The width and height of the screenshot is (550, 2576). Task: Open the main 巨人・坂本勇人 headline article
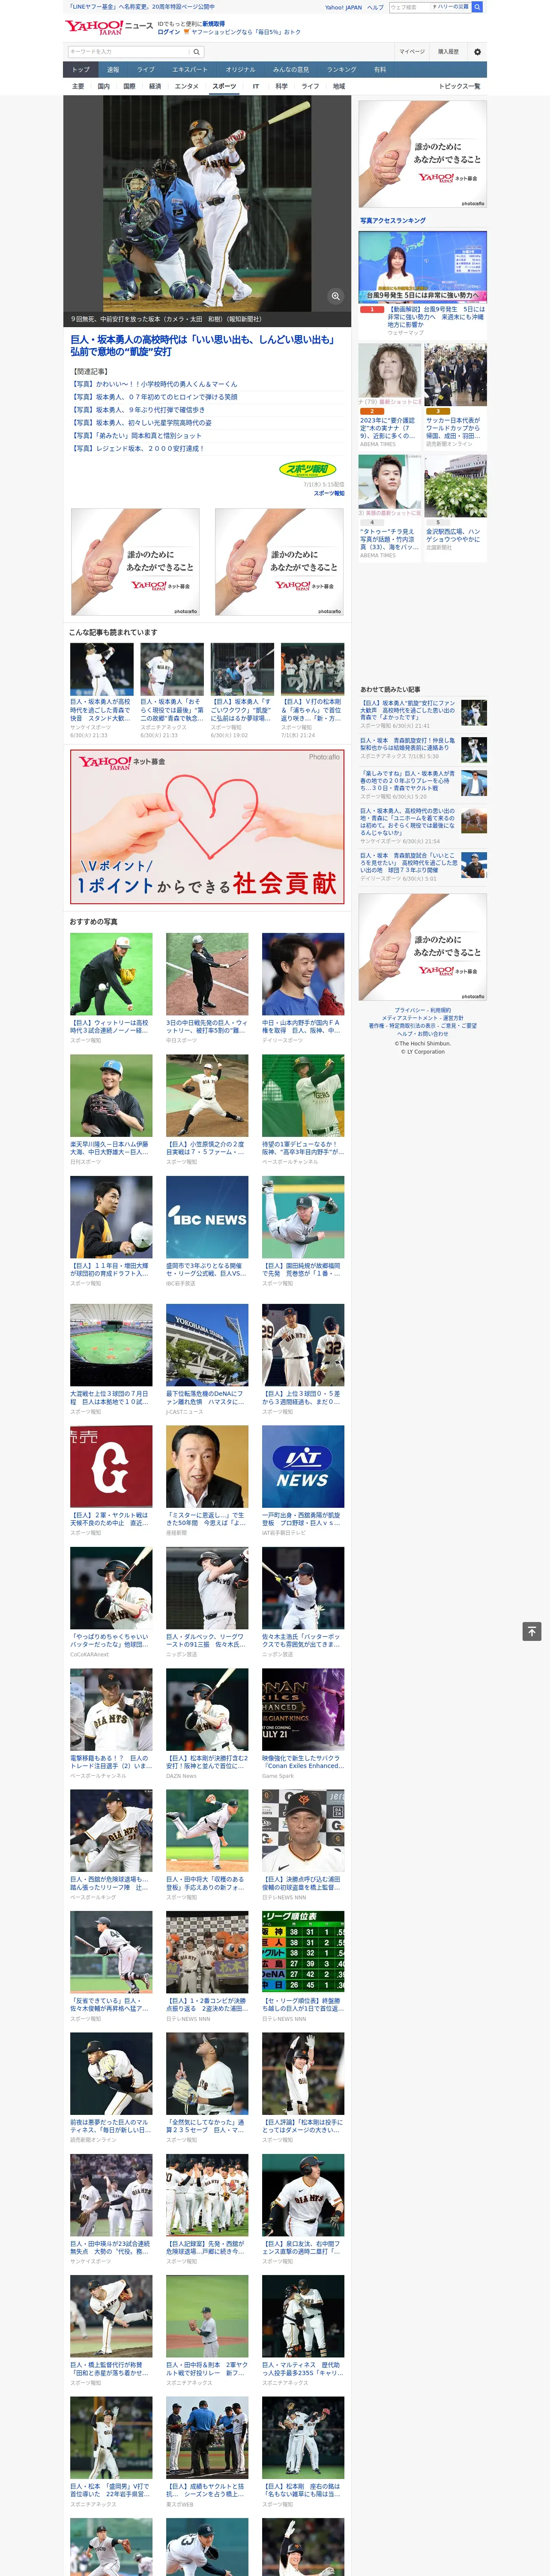coord(203,346)
